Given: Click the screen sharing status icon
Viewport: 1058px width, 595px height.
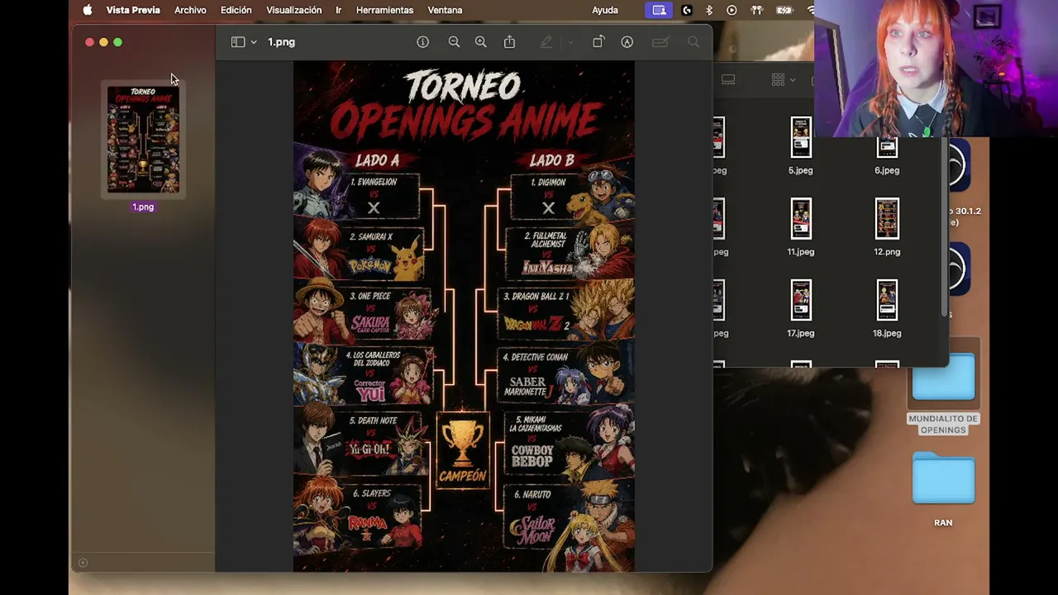Looking at the screenshot, I should 659,10.
